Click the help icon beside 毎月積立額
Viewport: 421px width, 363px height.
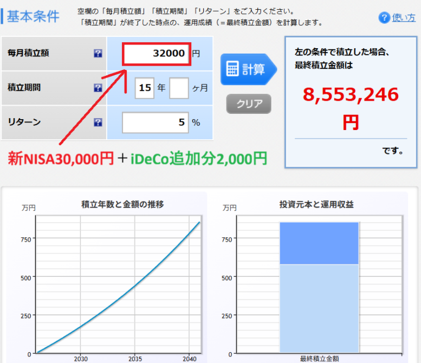pos(98,54)
